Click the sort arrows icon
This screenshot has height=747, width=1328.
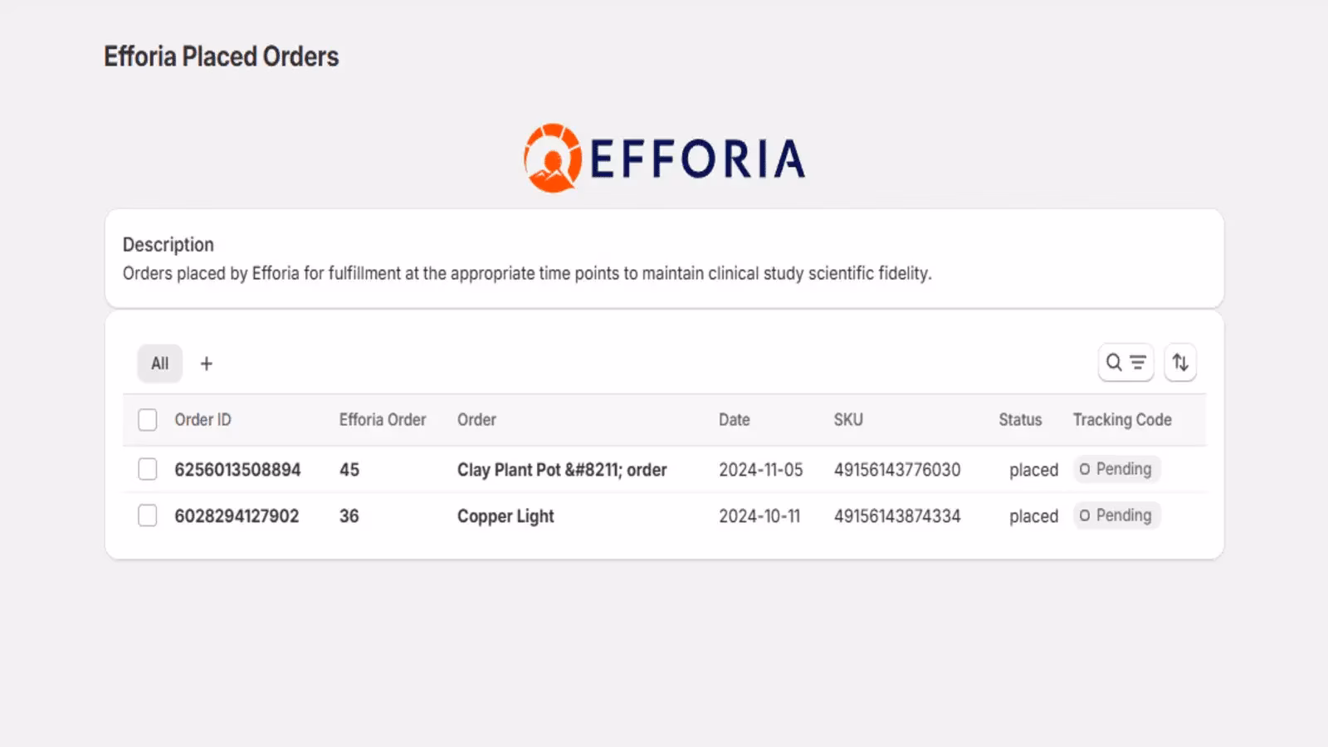click(1179, 363)
